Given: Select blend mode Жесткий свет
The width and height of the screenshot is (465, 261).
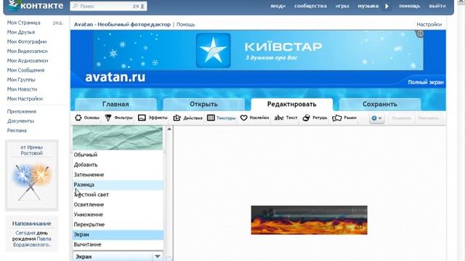Looking at the screenshot, I should [118, 195].
